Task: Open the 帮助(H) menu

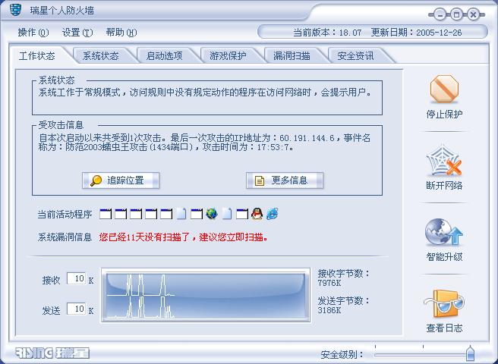Action: 121,33
